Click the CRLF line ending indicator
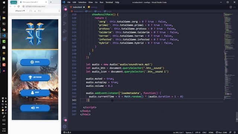238x134 pixels. point(204,133)
